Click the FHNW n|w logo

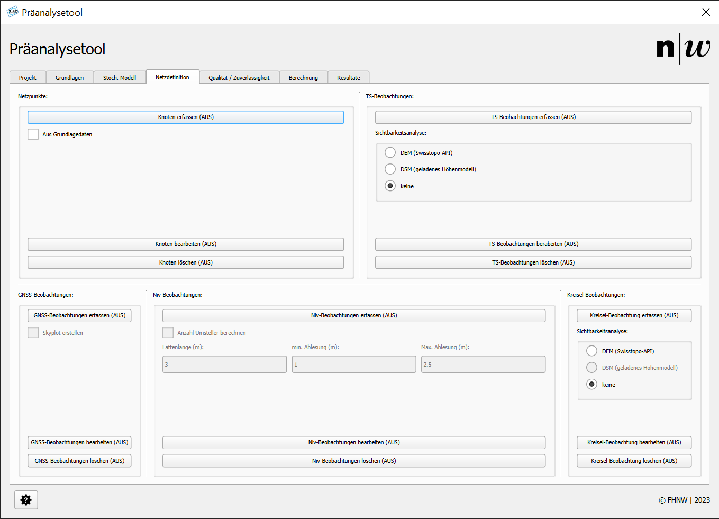[683, 49]
